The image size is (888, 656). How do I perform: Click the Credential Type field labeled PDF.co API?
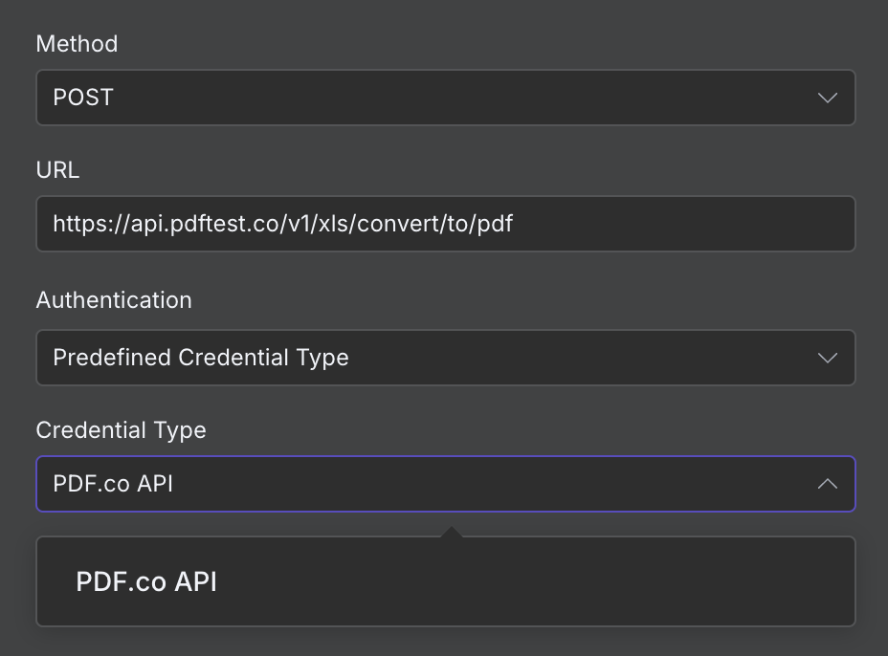tap(446, 484)
